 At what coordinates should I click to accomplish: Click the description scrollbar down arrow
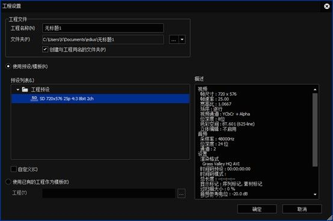click(x=315, y=194)
